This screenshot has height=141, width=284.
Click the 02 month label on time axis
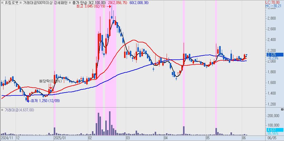point(90,138)
